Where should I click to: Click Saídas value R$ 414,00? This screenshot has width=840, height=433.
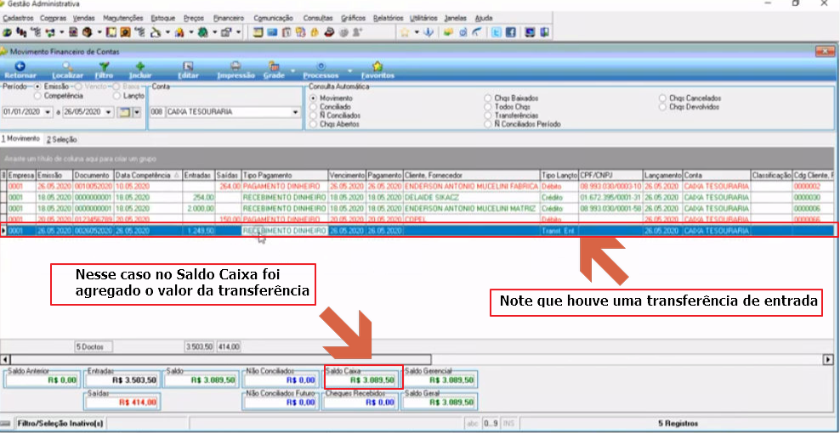tap(122, 402)
